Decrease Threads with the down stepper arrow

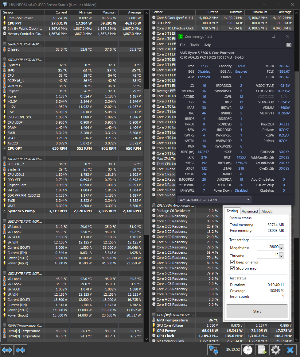click(x=282, y=257)
